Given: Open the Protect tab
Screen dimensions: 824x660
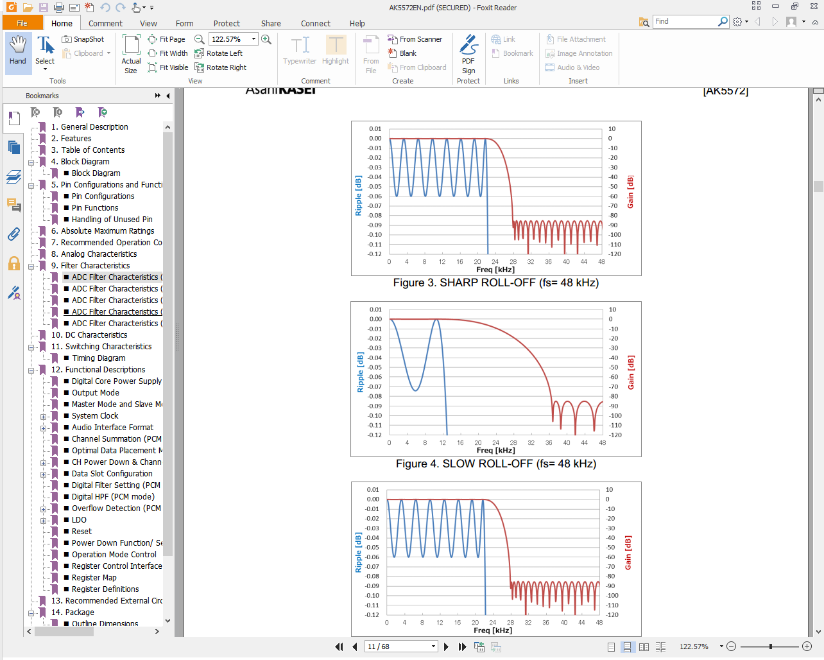Looking at the screenshot, I should tap(227, 23).
